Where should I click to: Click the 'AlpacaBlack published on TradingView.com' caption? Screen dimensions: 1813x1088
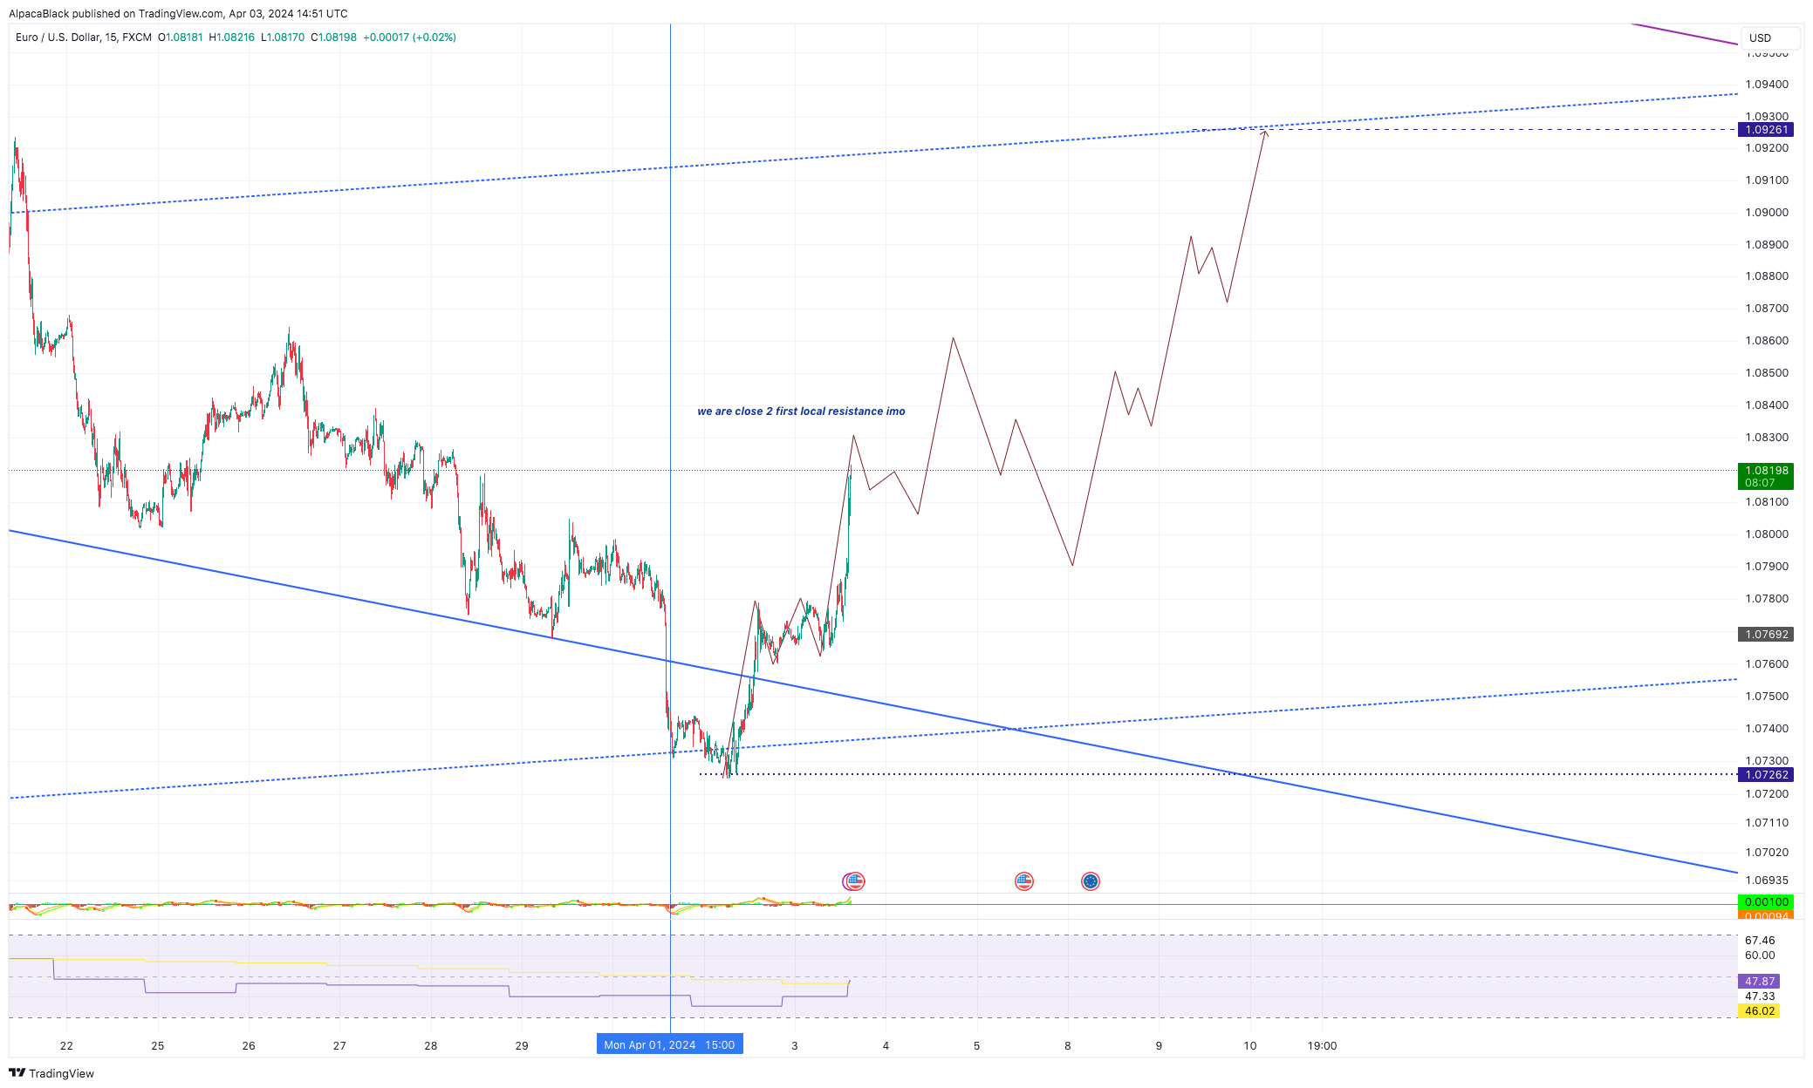tap(116, 14)
